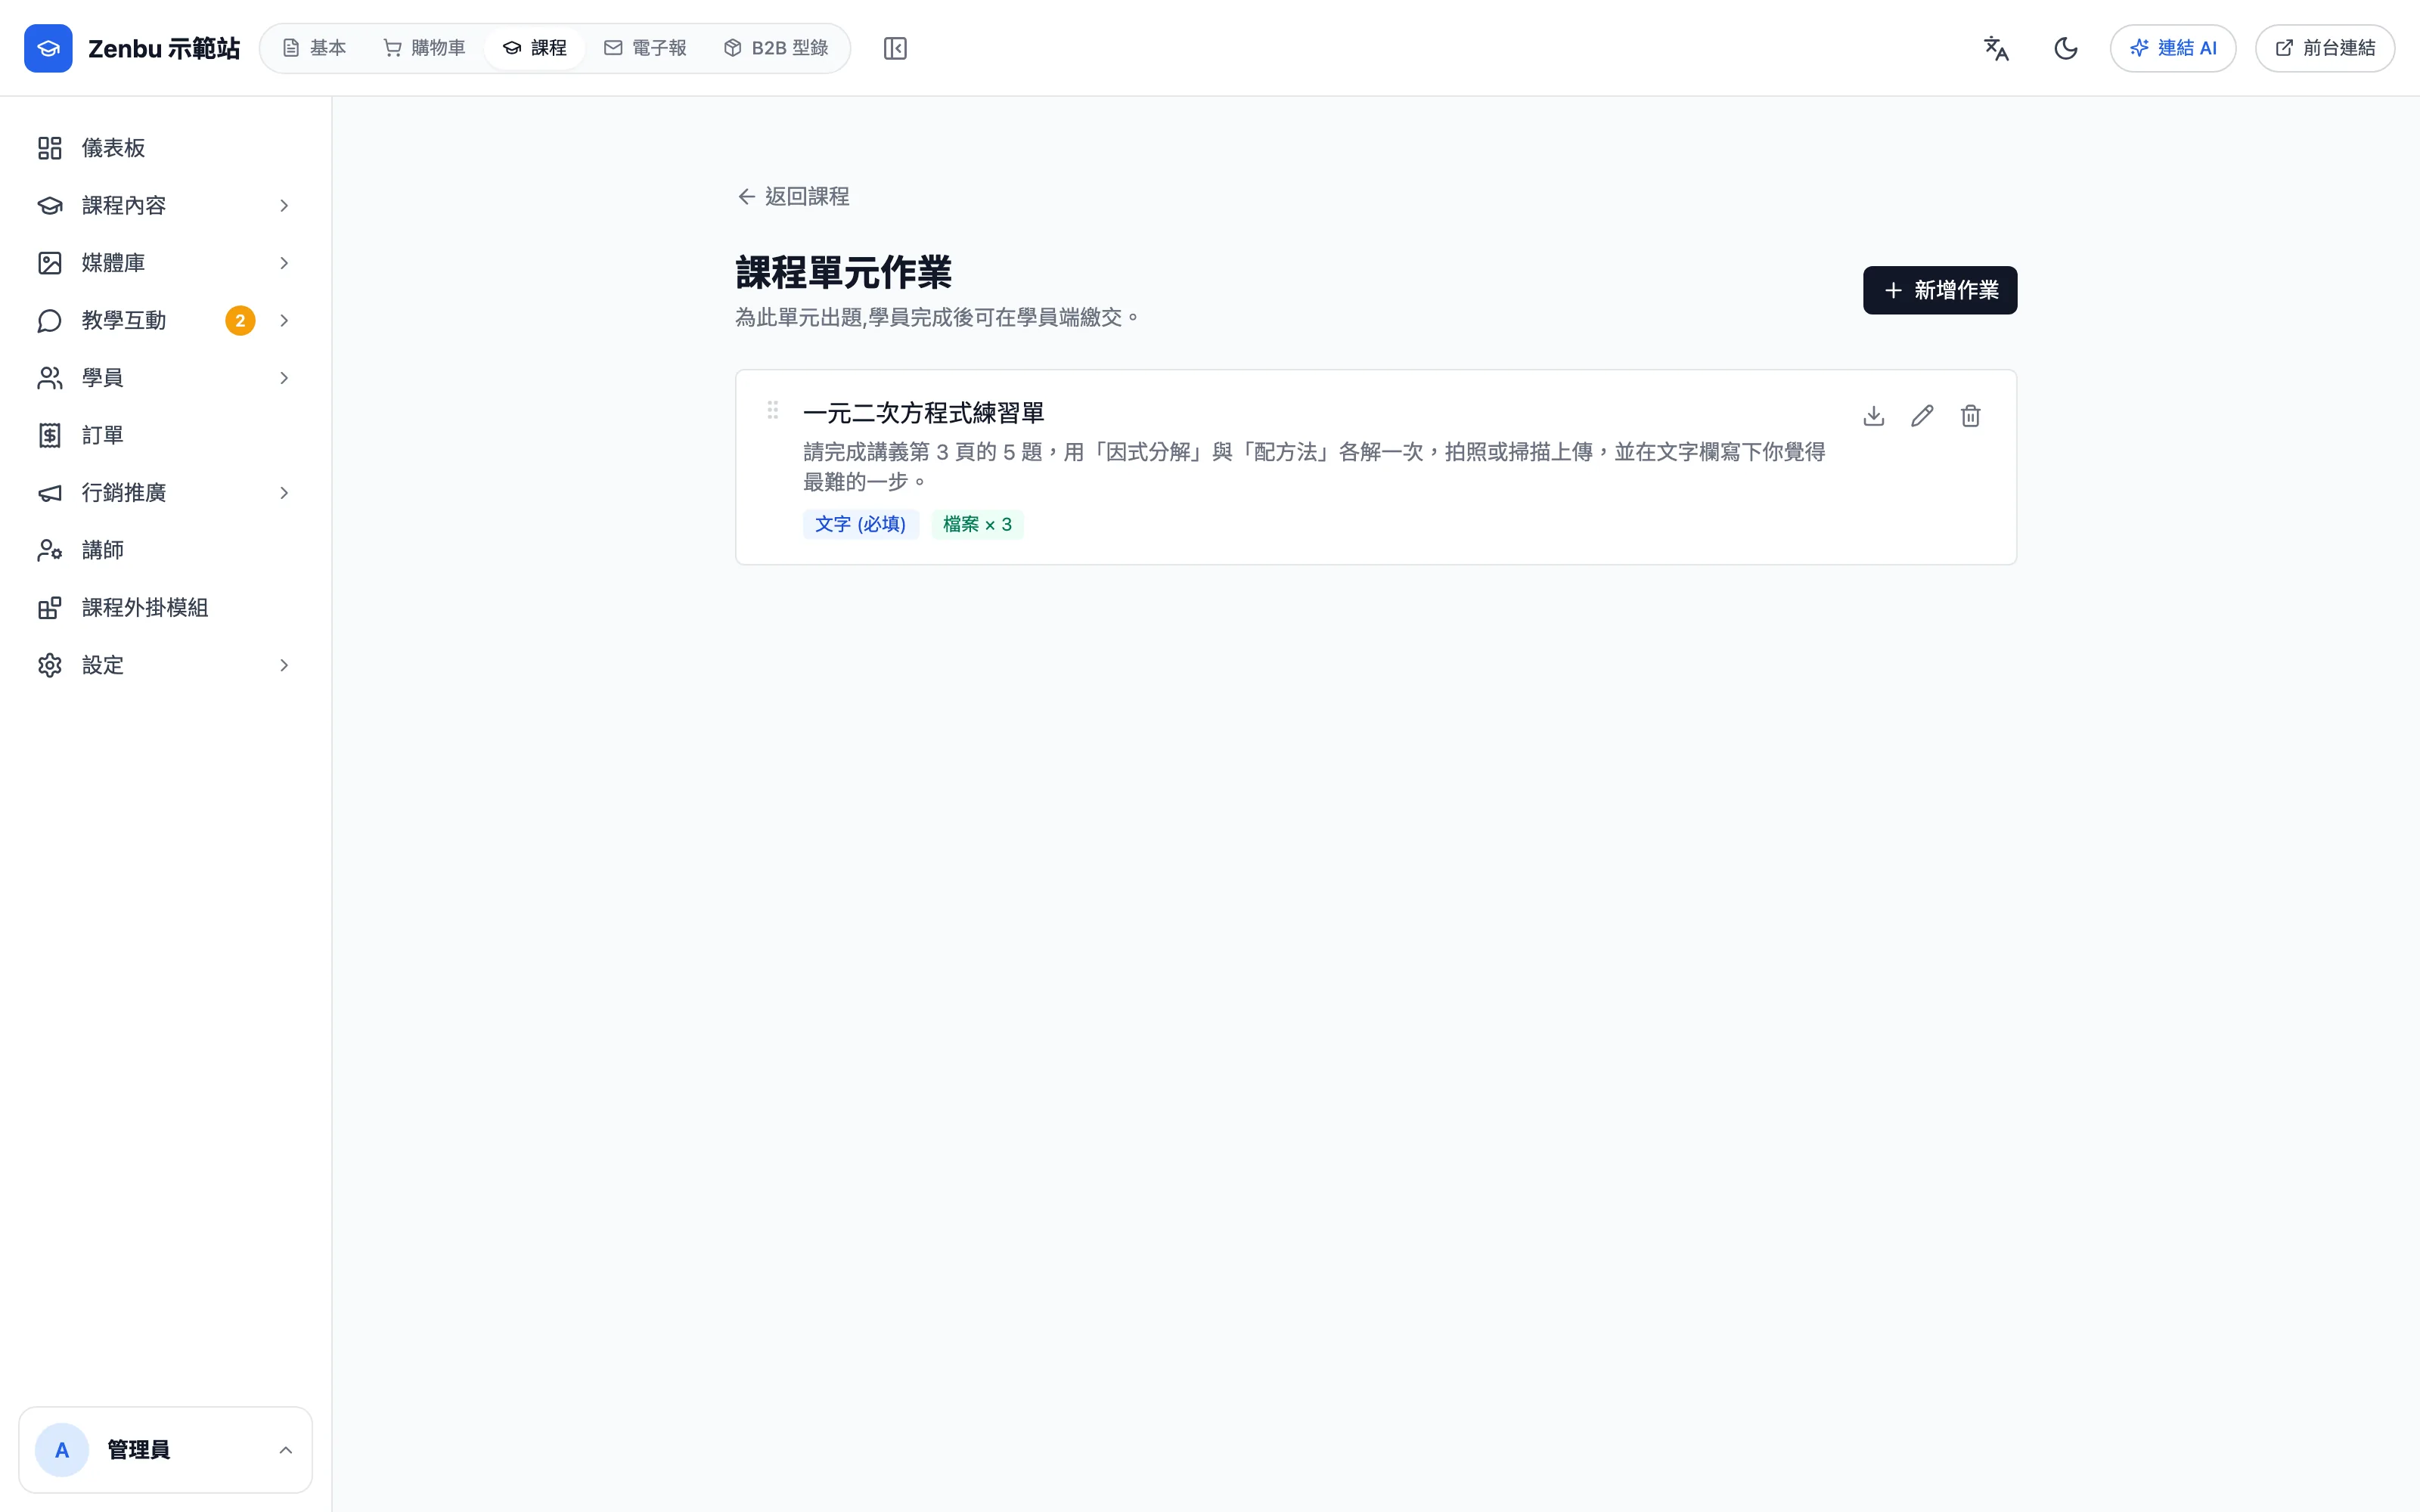Click the 連結 AI button

point(2173,48)
